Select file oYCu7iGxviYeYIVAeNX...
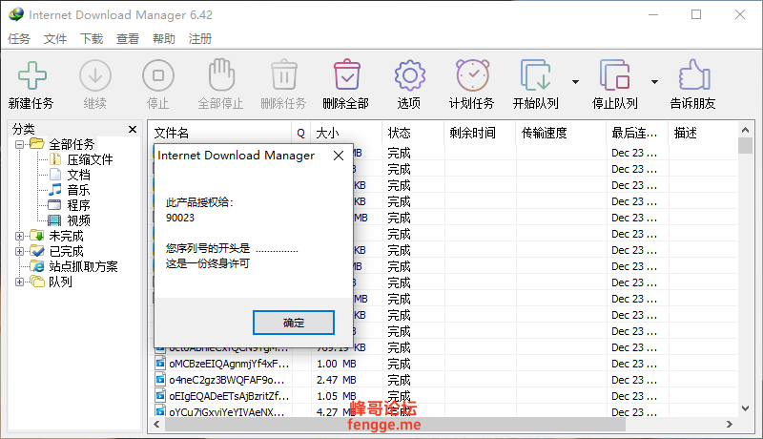 click(227, 411)
